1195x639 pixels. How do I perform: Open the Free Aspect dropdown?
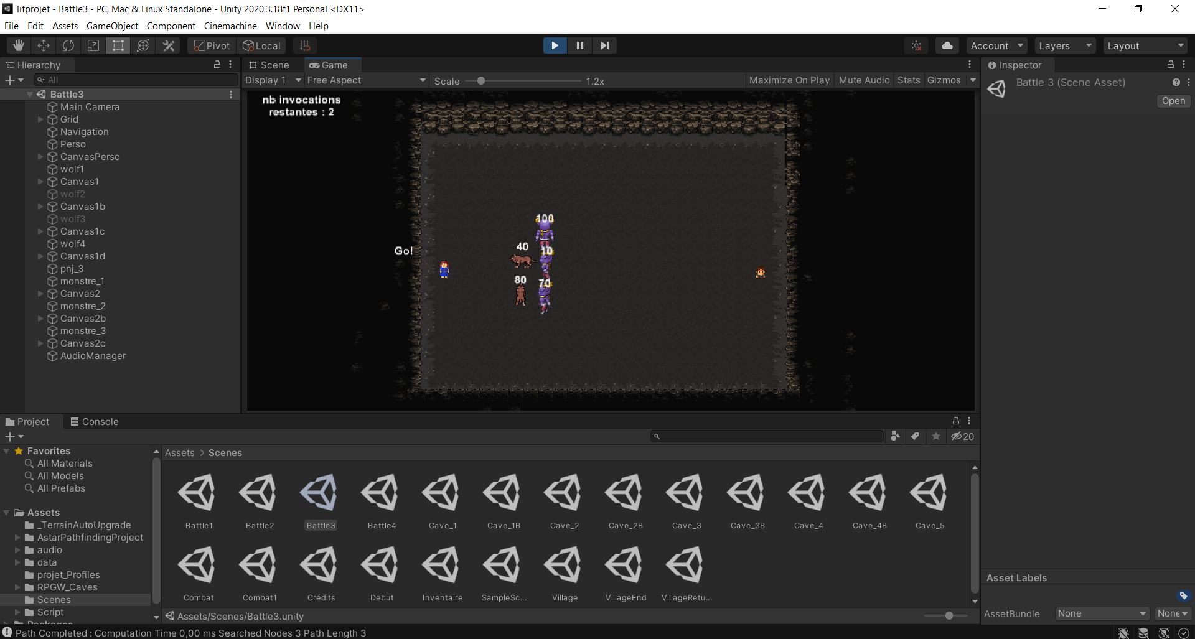[x=366, y=80]
